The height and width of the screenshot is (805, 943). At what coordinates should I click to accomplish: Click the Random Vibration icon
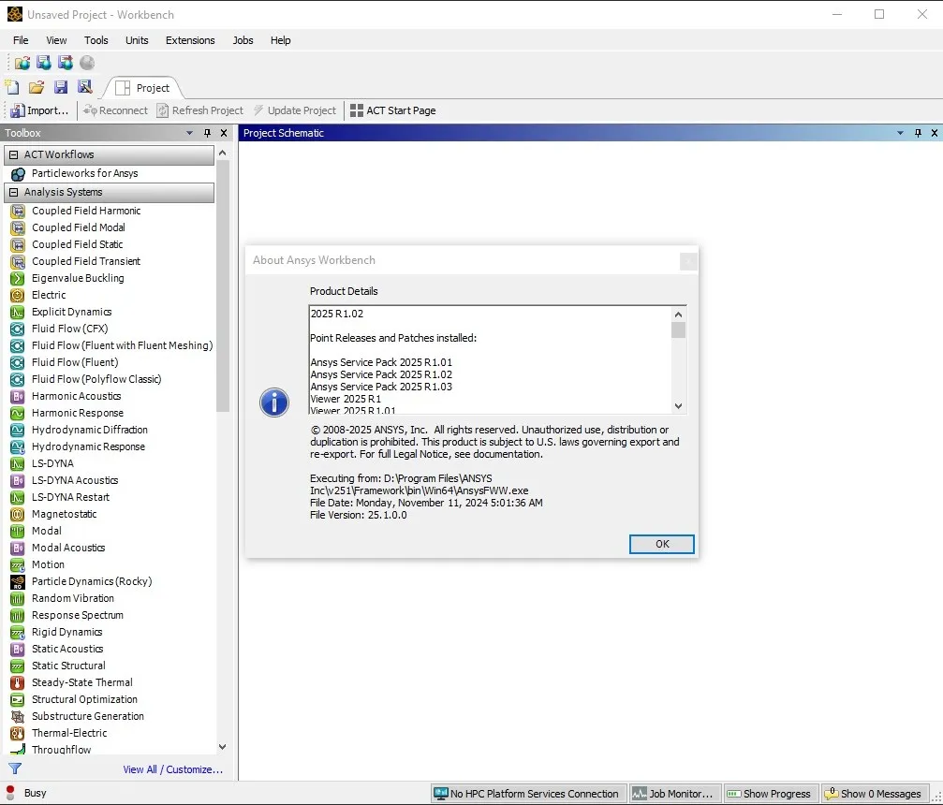18,598
